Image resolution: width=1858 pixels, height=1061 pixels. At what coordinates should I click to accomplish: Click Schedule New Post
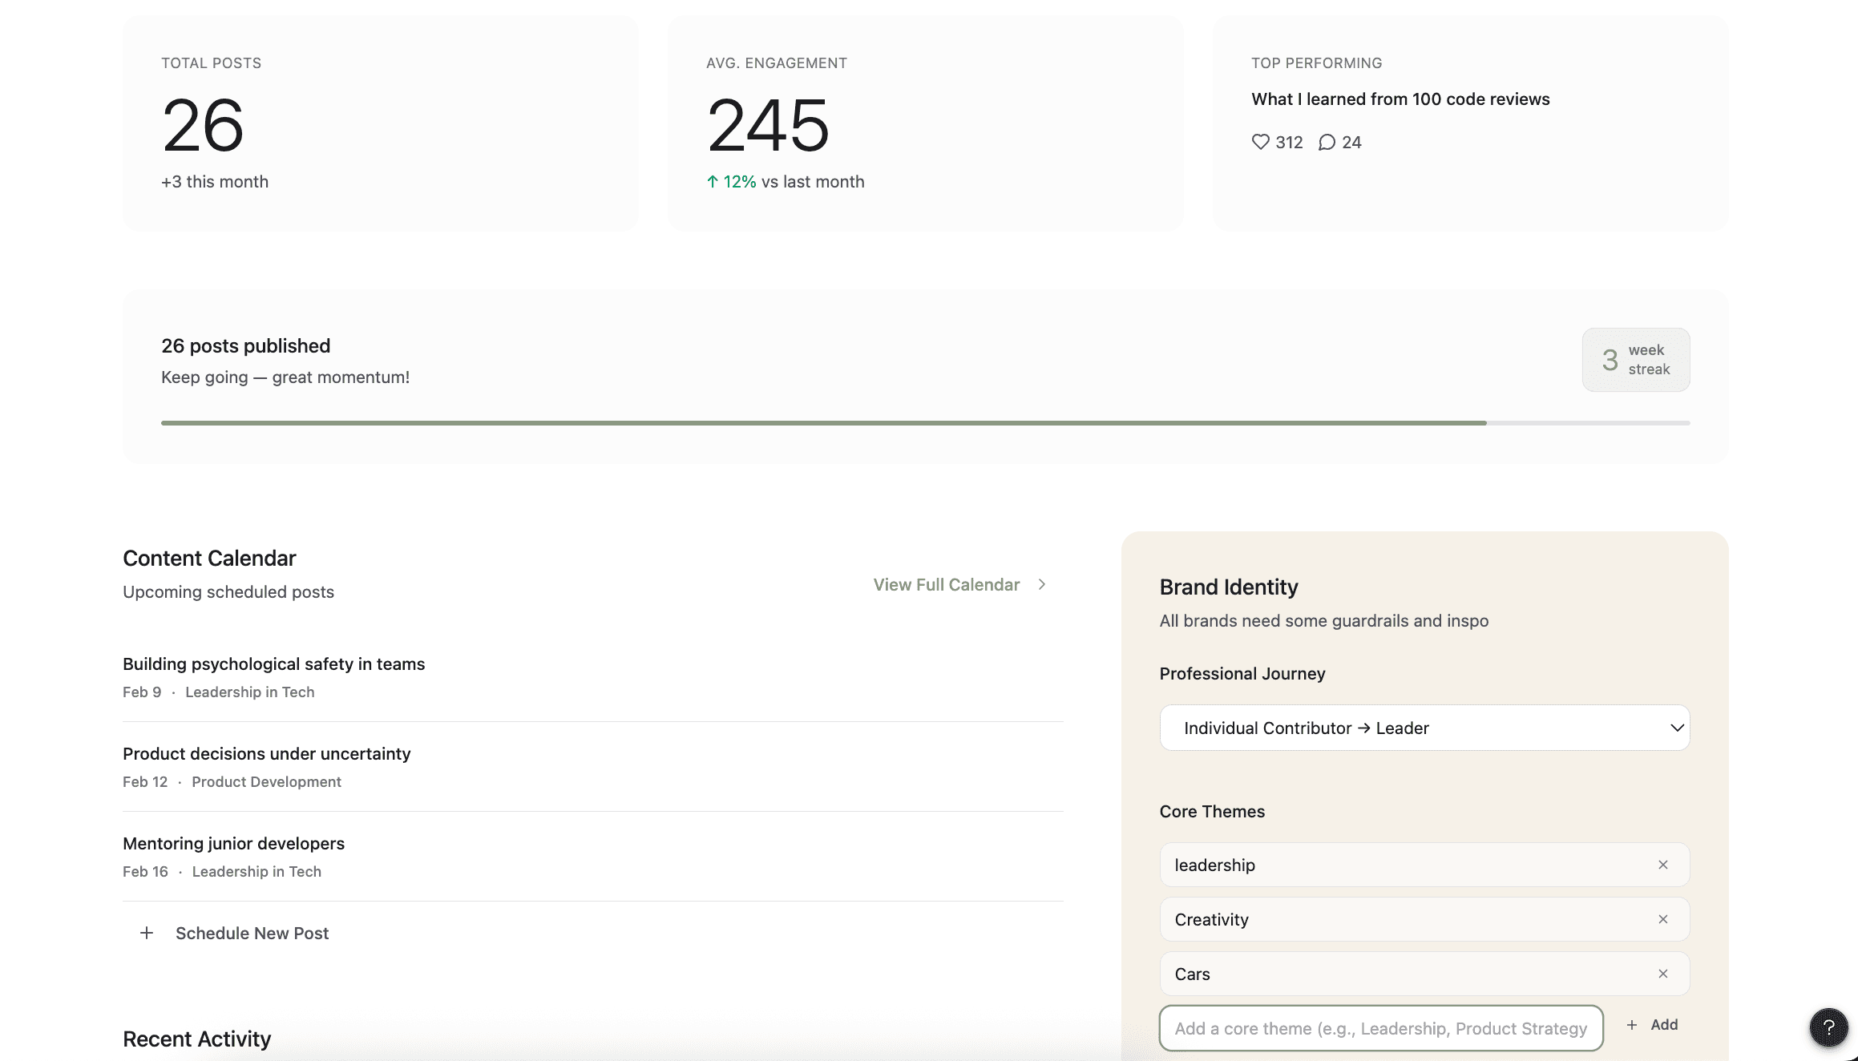coord(252,933)
